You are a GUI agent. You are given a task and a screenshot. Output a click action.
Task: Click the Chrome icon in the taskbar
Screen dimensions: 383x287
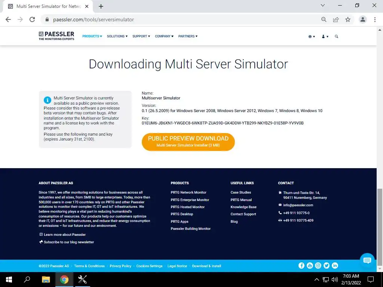tap(64, 280)
